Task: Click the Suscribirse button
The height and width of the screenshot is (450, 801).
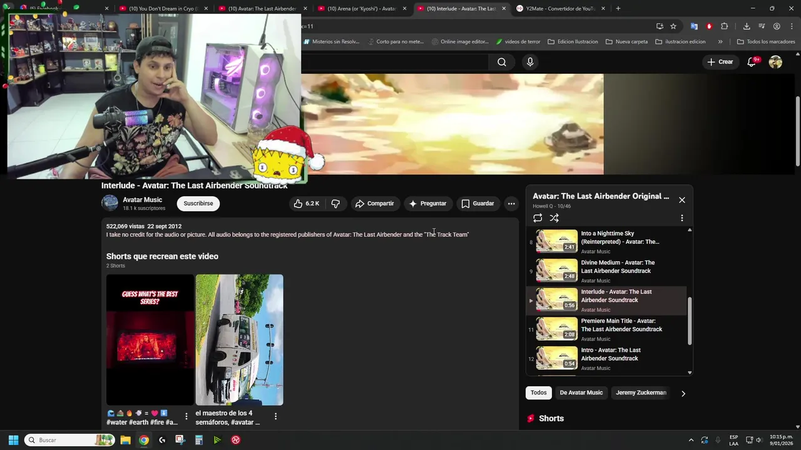Action: (x=198, y=204)
